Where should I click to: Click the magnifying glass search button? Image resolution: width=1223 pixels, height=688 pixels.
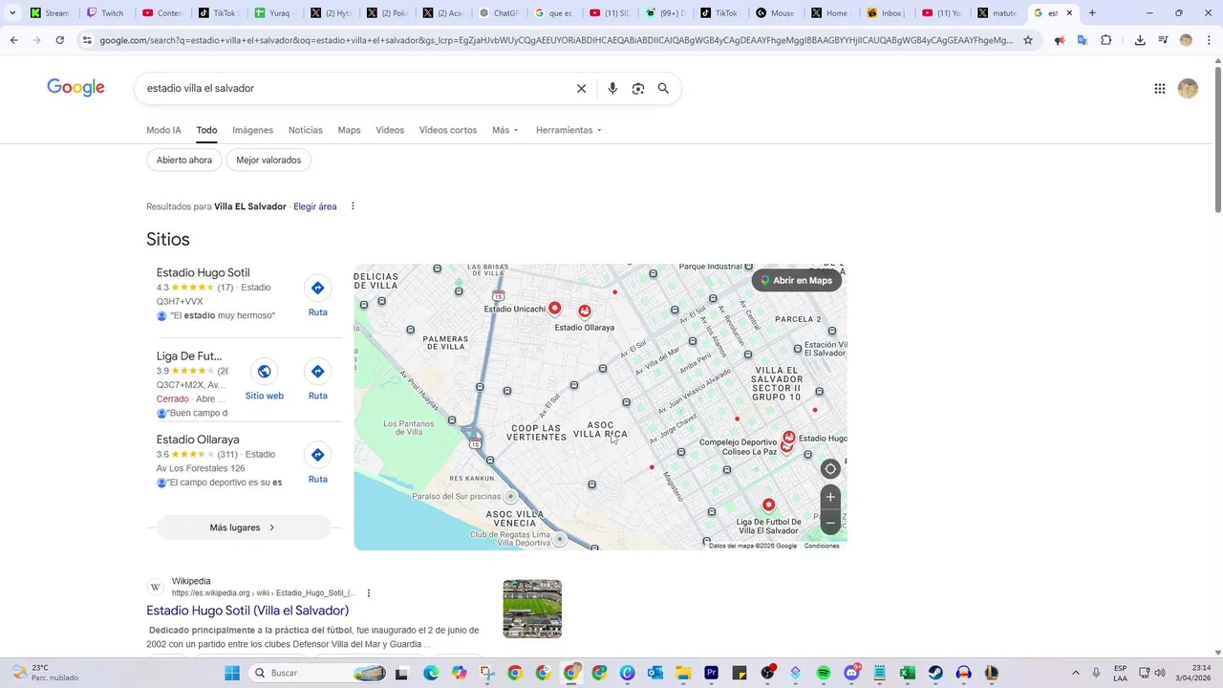pyautogui.click(x=663, y=88)
